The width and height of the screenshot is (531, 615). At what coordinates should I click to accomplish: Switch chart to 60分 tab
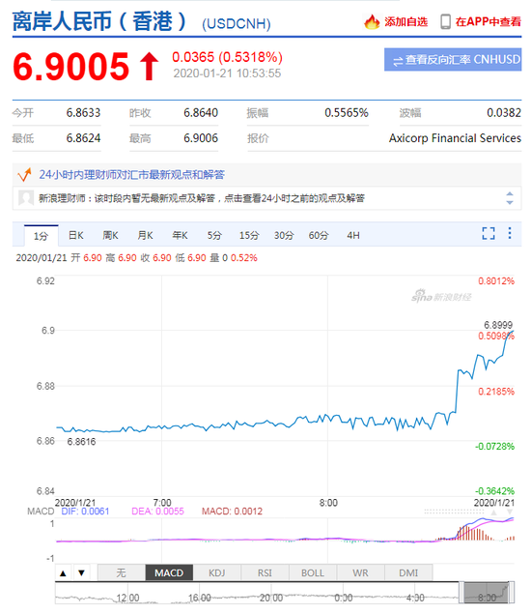[319, 235]
